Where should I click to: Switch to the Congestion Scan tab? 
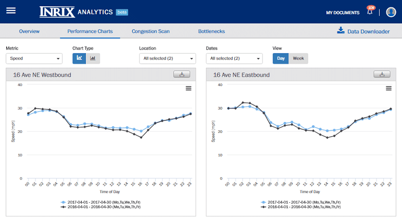pos(150,32)
